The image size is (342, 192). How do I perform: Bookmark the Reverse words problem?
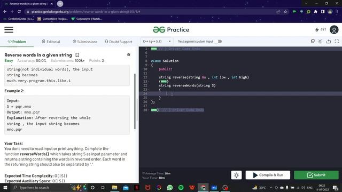point(77,55)
